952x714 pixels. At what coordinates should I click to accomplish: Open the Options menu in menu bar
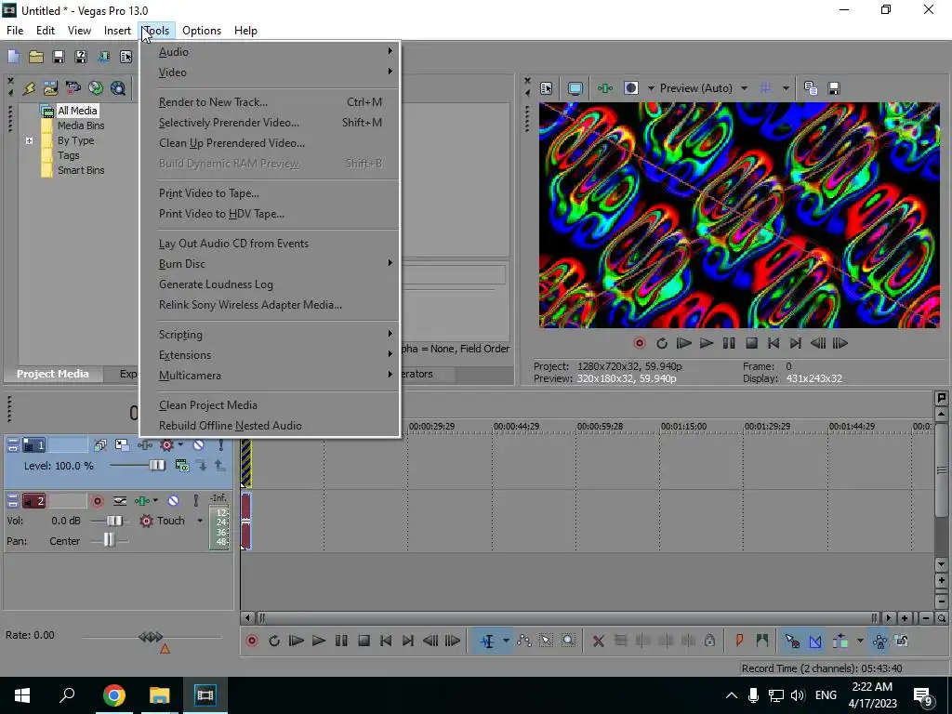click(202, 31)
